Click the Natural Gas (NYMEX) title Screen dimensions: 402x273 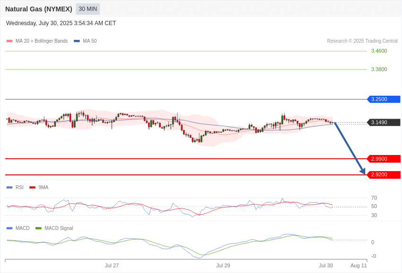tap(39, 9)
